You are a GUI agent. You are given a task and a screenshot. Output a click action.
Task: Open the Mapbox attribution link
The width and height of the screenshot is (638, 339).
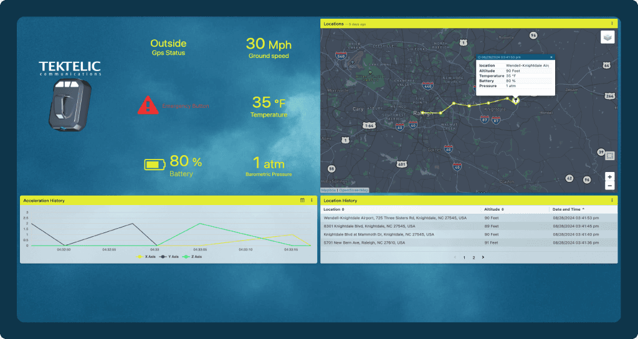coord(328,190)
